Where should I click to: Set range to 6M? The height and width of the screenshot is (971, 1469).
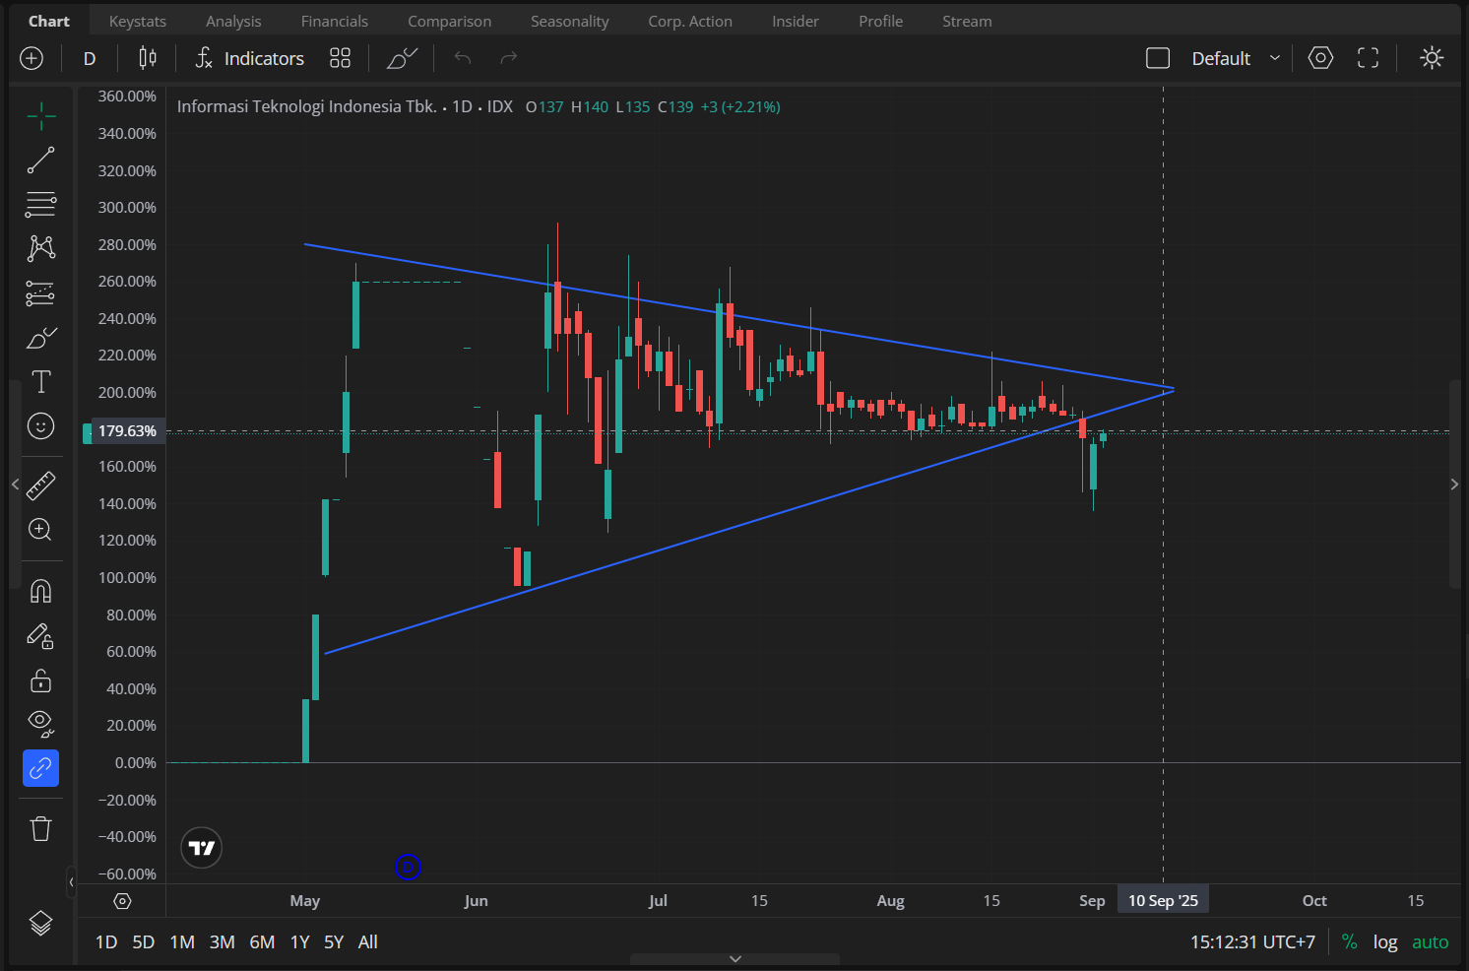coord(262,942)
